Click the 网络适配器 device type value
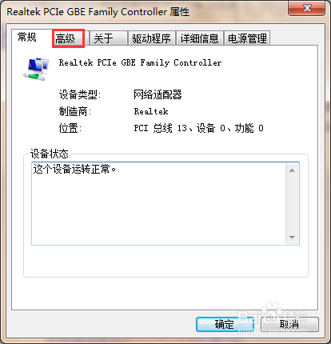331x344 pixels. pos(158,94)
